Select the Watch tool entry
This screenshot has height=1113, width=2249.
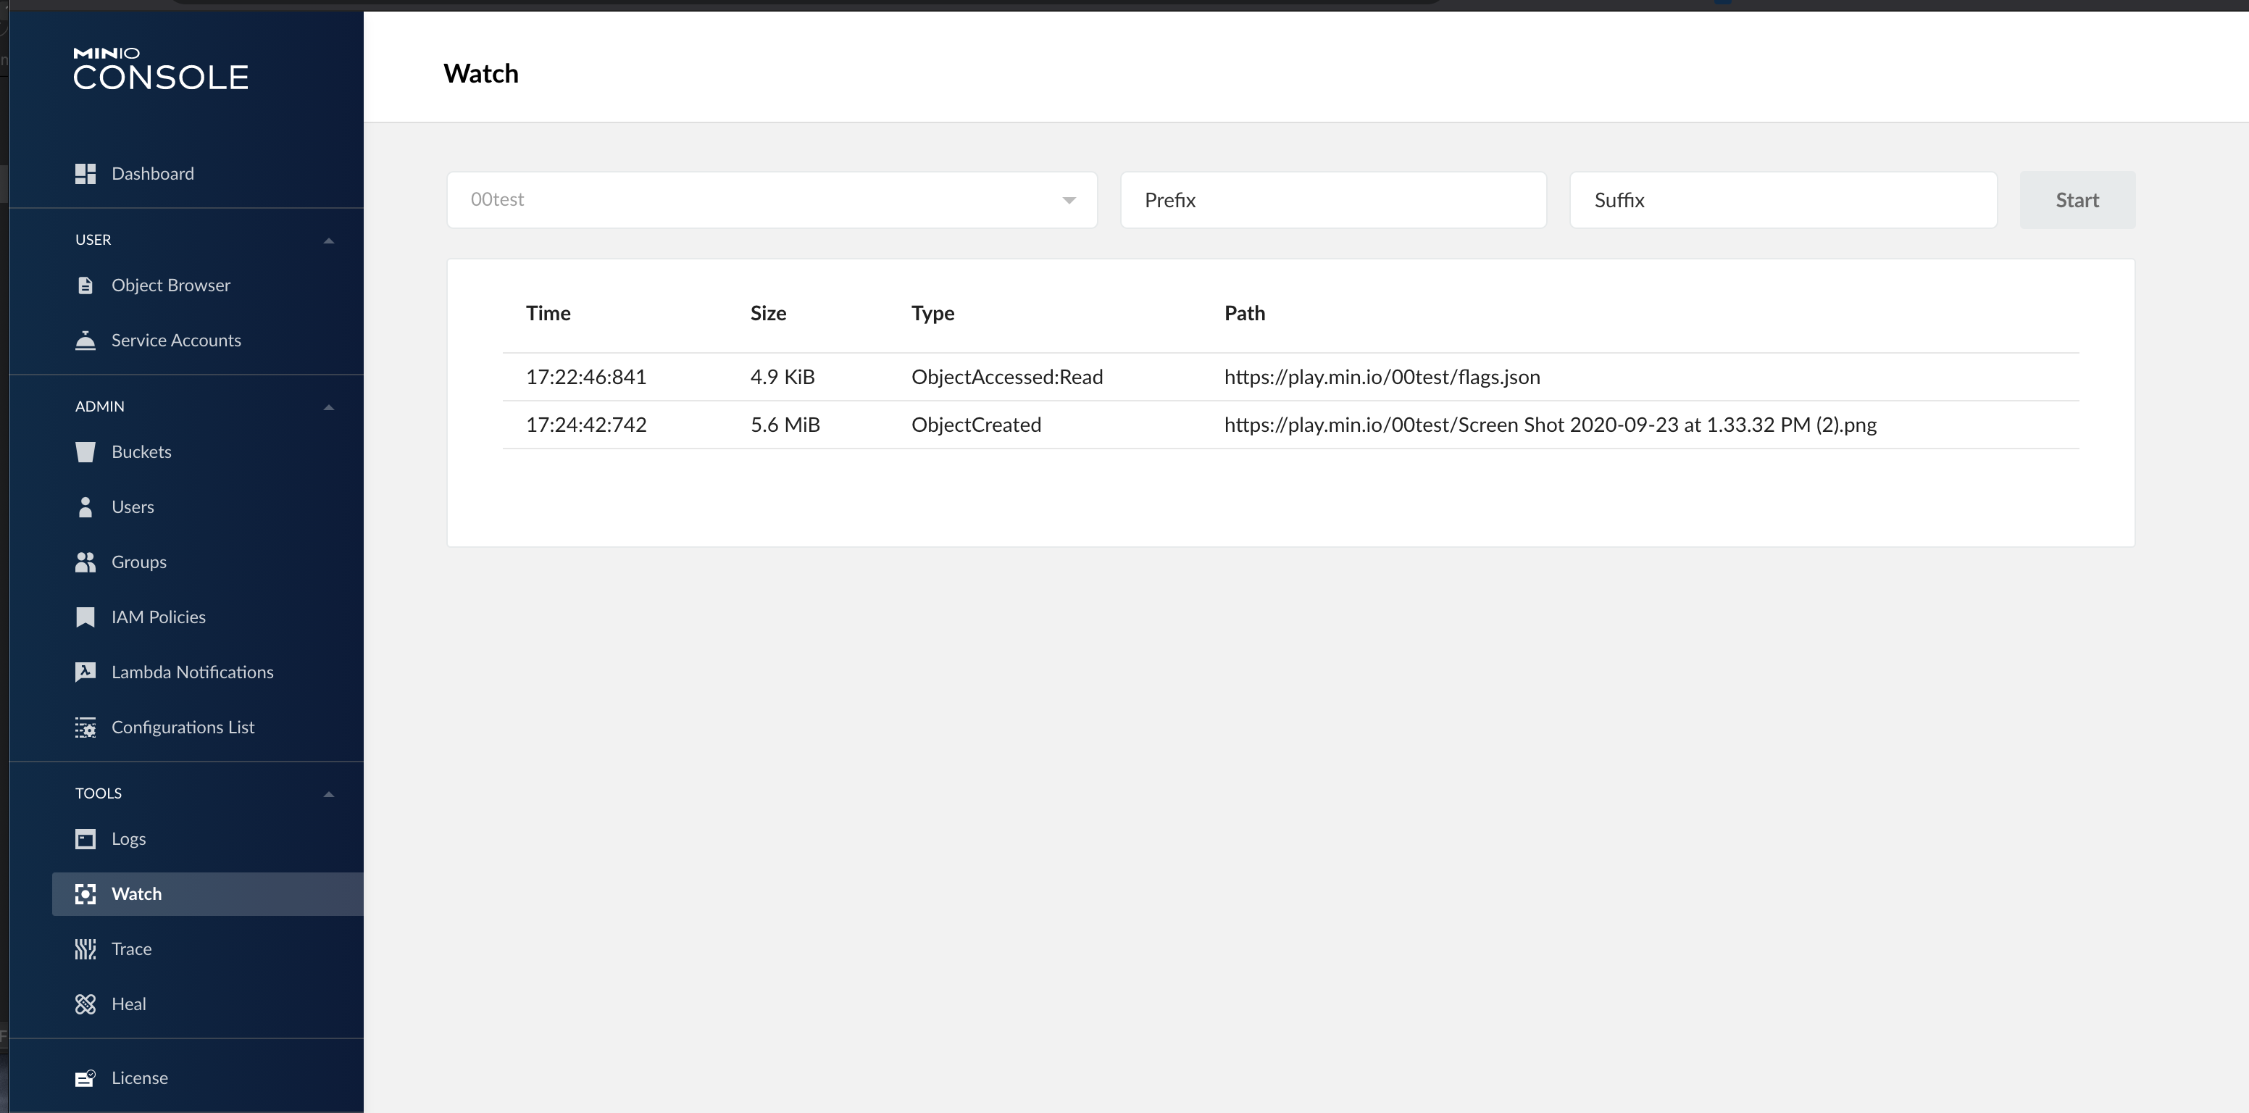coord(208,894)
